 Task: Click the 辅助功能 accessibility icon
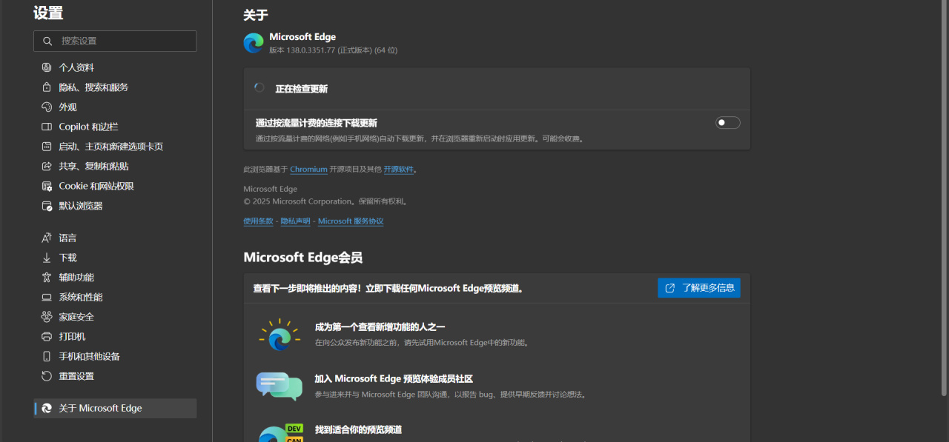pyautogui.click(x=47, y=277)
